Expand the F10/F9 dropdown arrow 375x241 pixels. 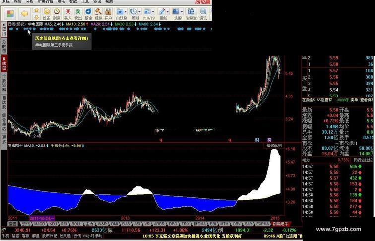click(x=153, y=11)
